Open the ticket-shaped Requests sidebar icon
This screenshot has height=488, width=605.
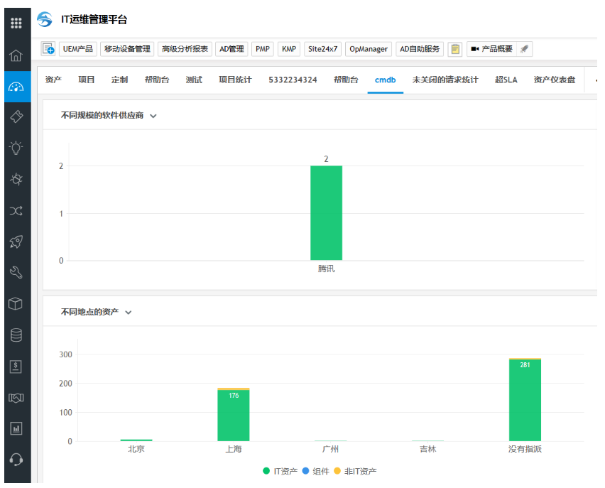point(16,116)
